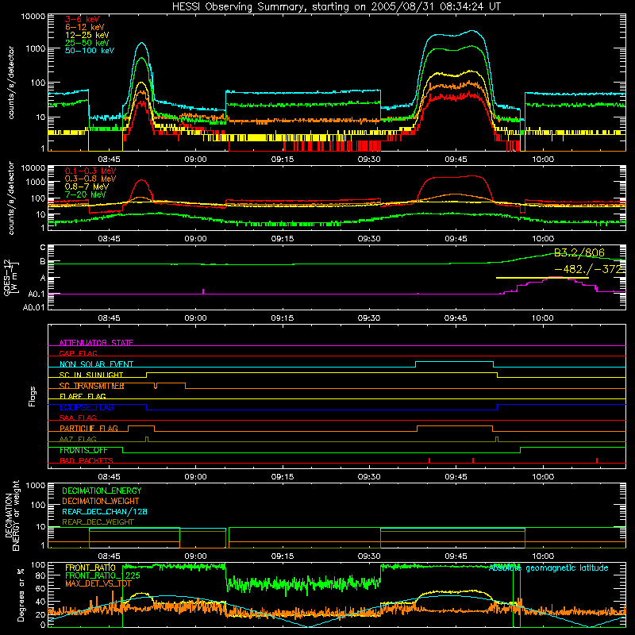The width and height of the screenshot is (635, 635).
Task: Click the Flags axis title
Action: (x=32, y=396)
